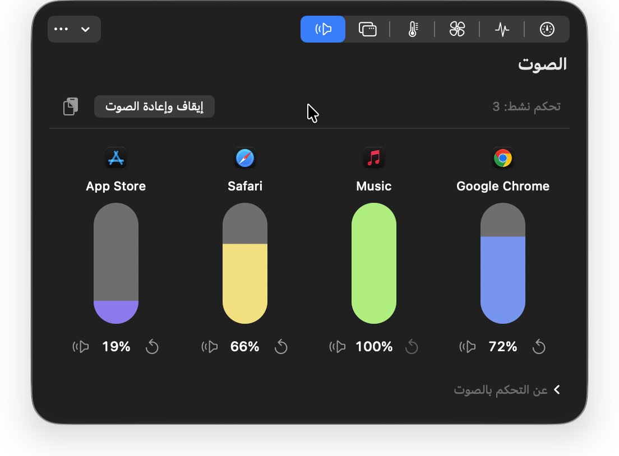The height and width of the screenshot is (456, 619).
Task: Click the Music name label
Action: click(374, 186)
